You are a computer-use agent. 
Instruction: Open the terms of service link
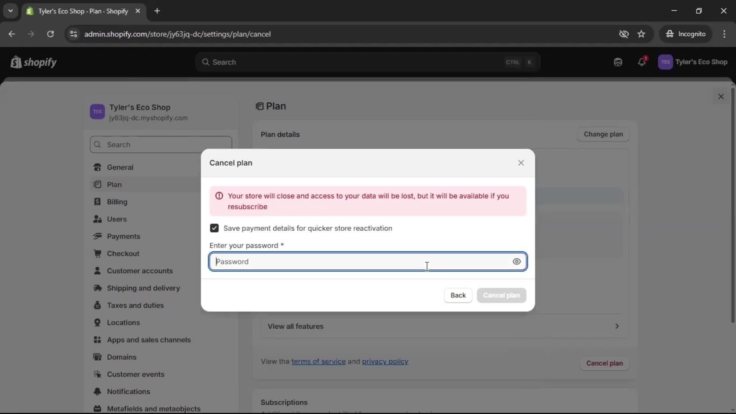tap(318, 361)
